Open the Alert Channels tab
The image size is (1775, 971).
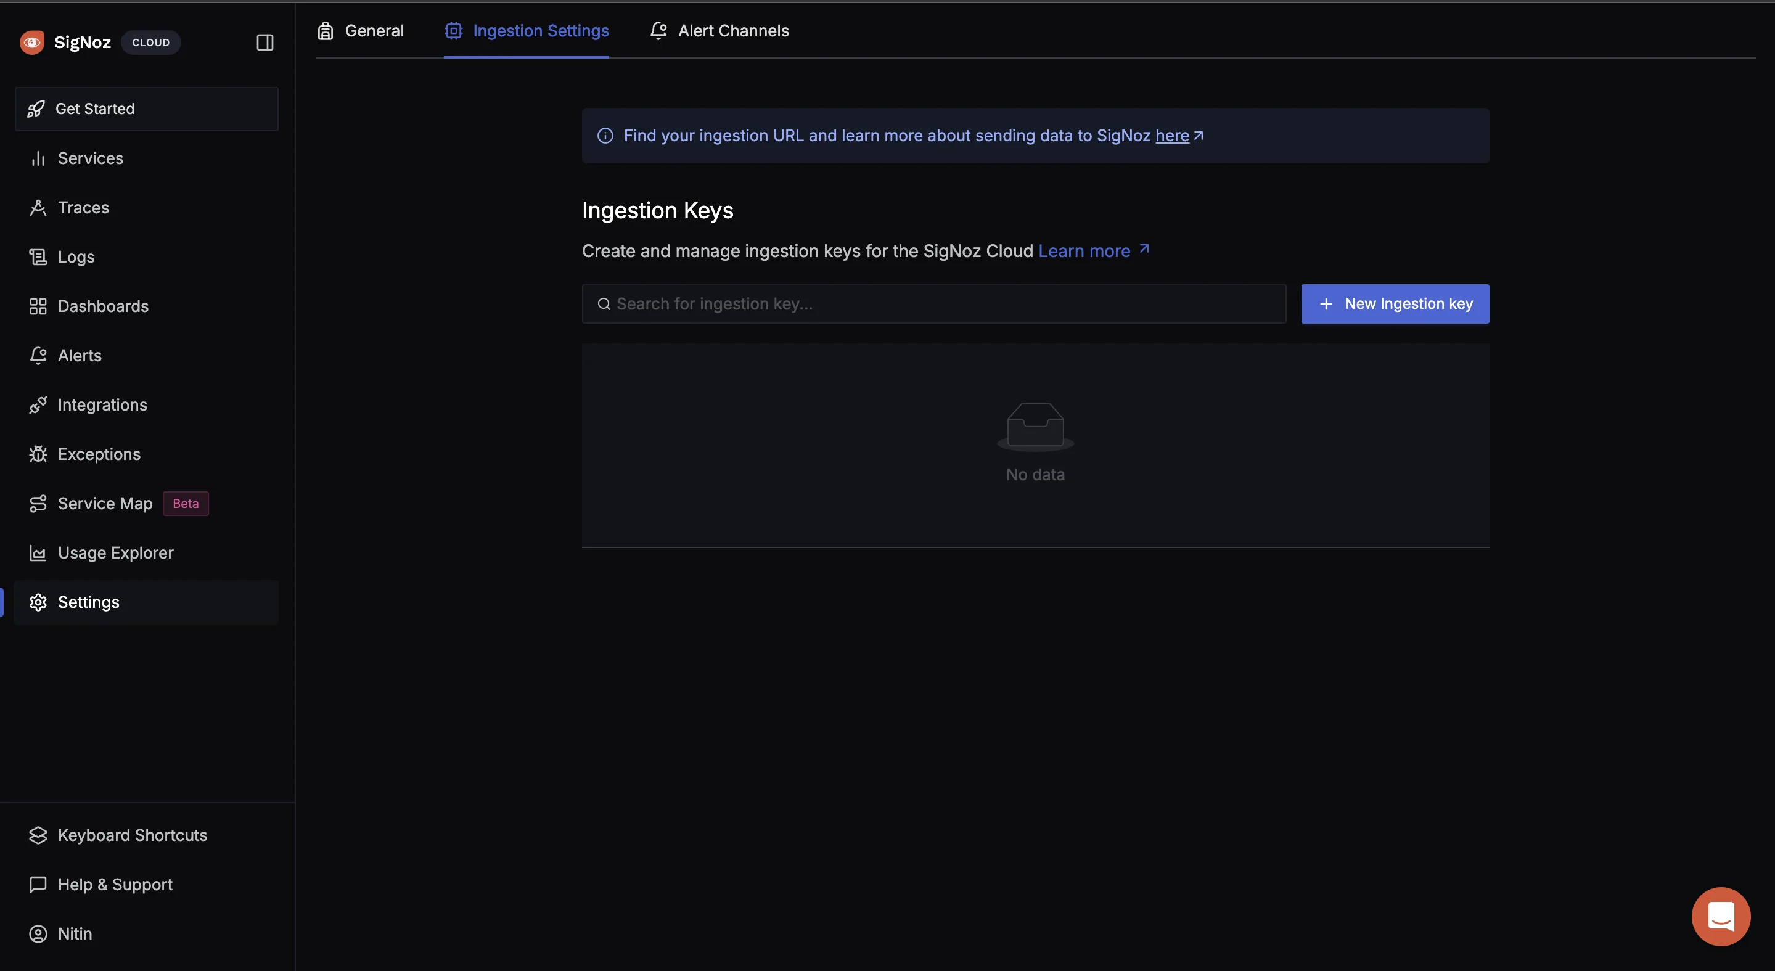tap(719, 31)
